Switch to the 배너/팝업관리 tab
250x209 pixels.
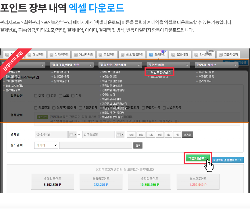[x=132, y=55]
